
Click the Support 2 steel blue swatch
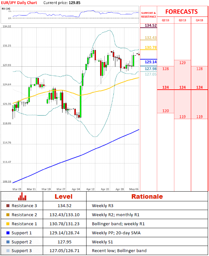(8, 242)
